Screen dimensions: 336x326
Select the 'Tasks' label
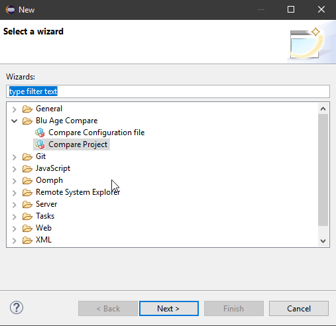pos(45,216)
